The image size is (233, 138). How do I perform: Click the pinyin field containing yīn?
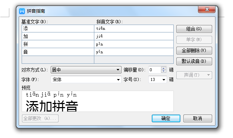pos(134,52)
